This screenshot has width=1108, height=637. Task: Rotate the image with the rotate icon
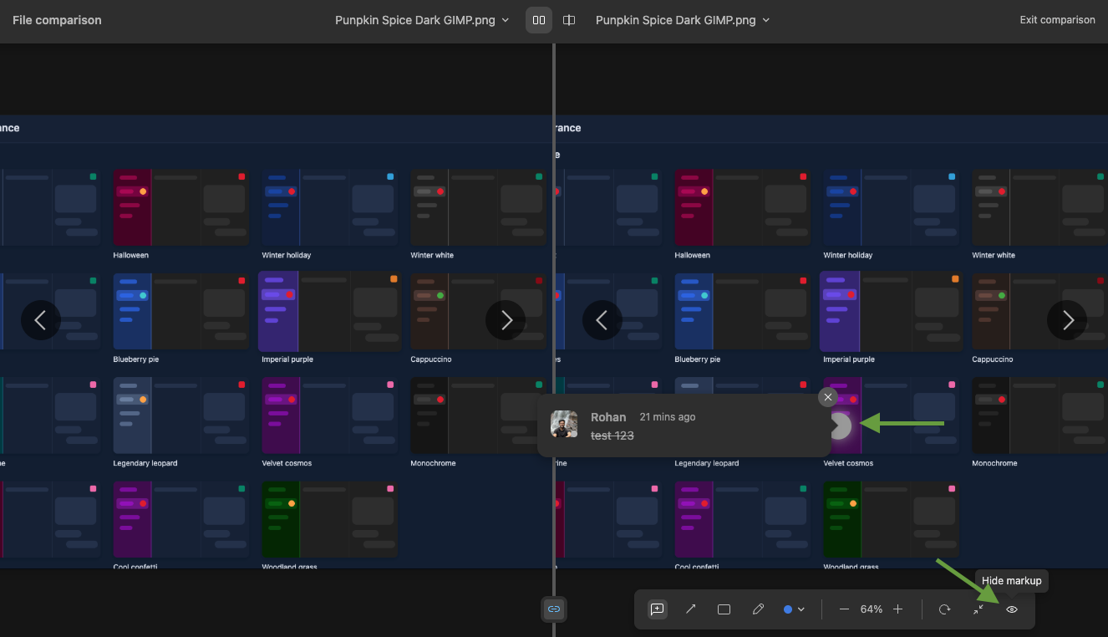tap(944, 609)
